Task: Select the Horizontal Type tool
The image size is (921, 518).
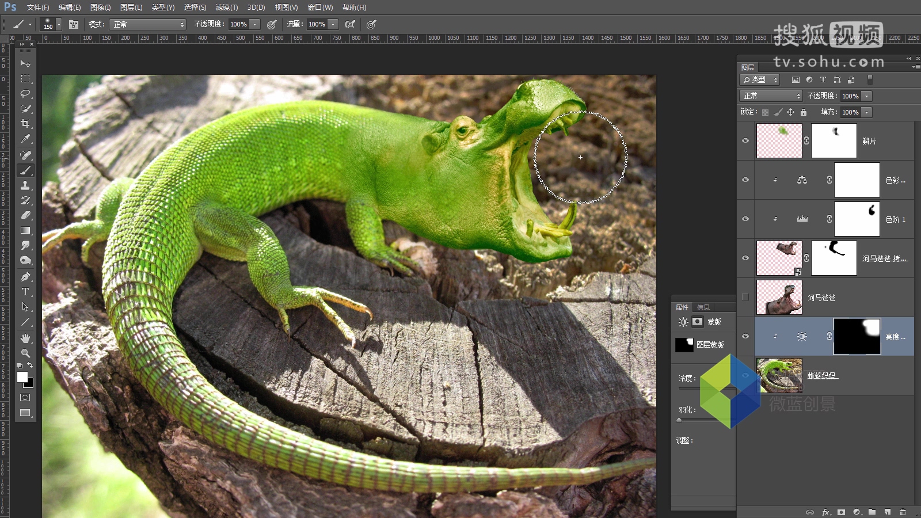Action: (x=25, y=292)
